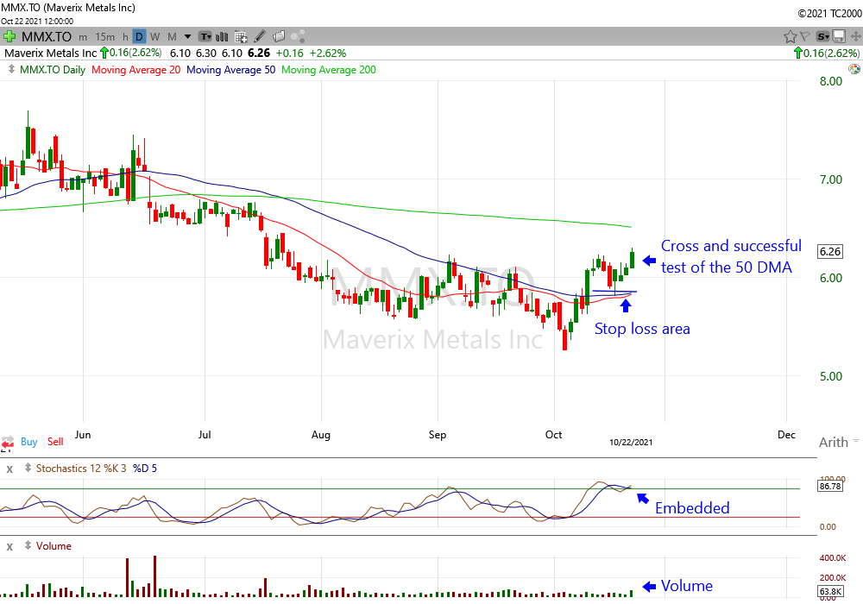Open the 'S' dropdown button
This screenshot has height=604, width=863.
coord(823,37)
